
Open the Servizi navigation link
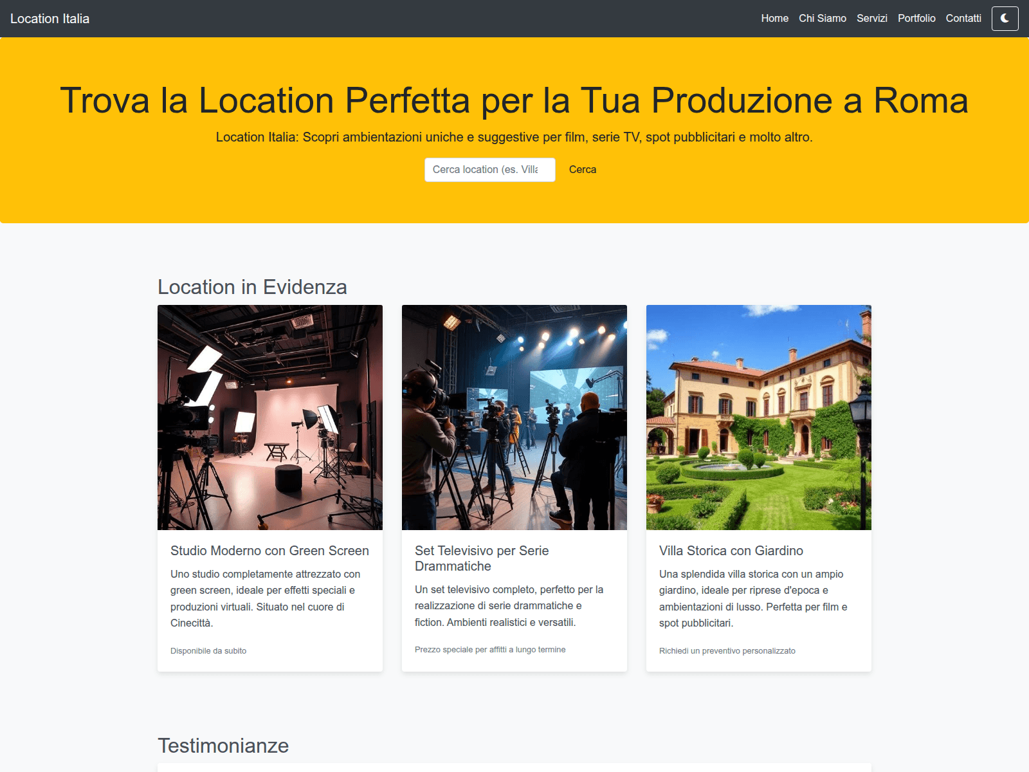871,19
